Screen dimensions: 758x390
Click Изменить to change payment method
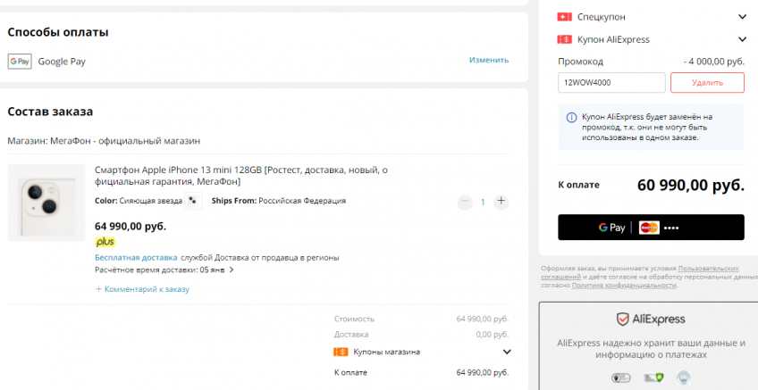tap(488, 60)
